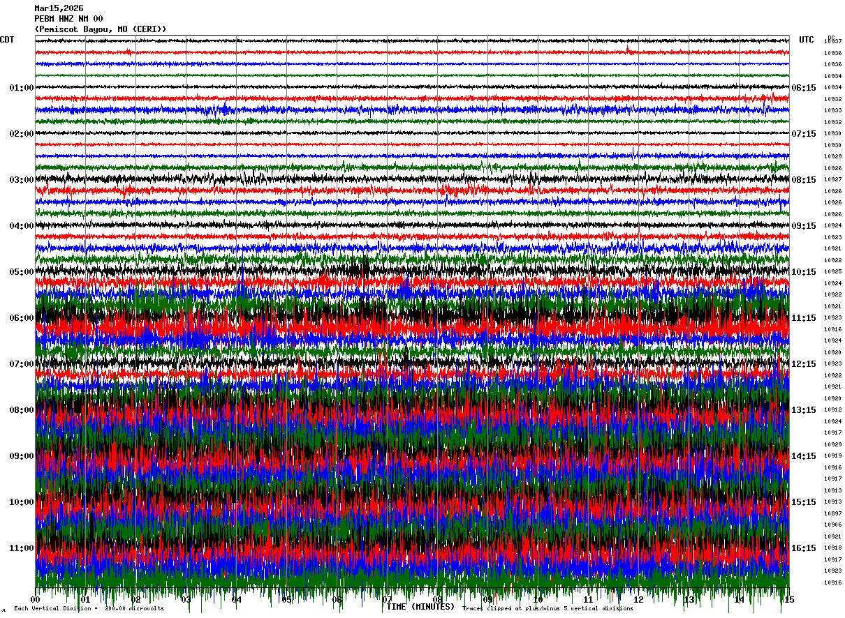The height and width of the screenshot is (618, 845).
Task: Select the 01:00 CDT time label
Action: tap(22, 88)
